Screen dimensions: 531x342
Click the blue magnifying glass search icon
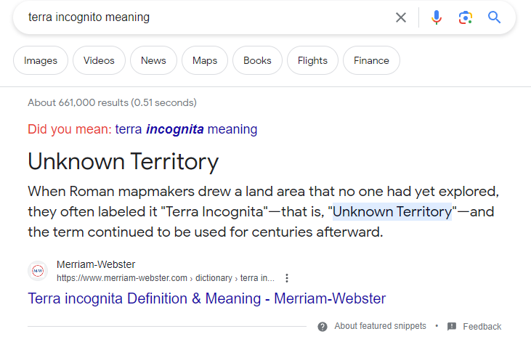click(494, 17)
